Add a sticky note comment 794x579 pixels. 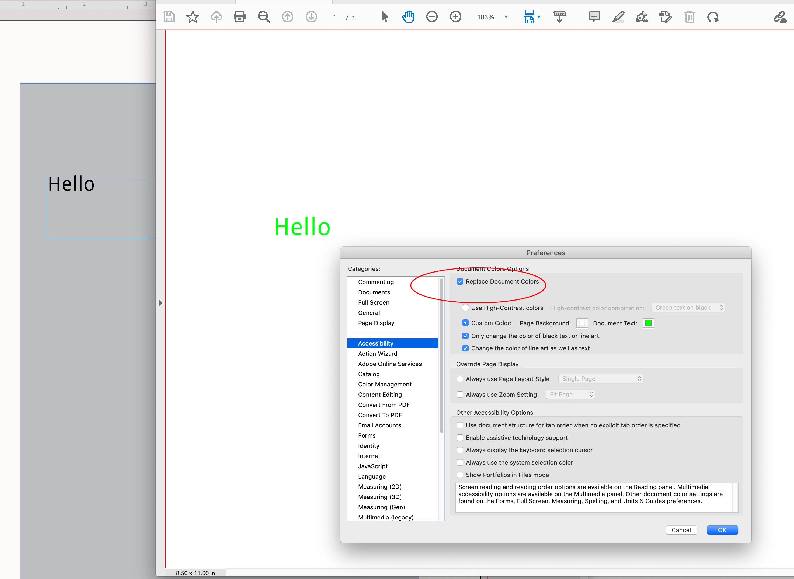(594, 17)
